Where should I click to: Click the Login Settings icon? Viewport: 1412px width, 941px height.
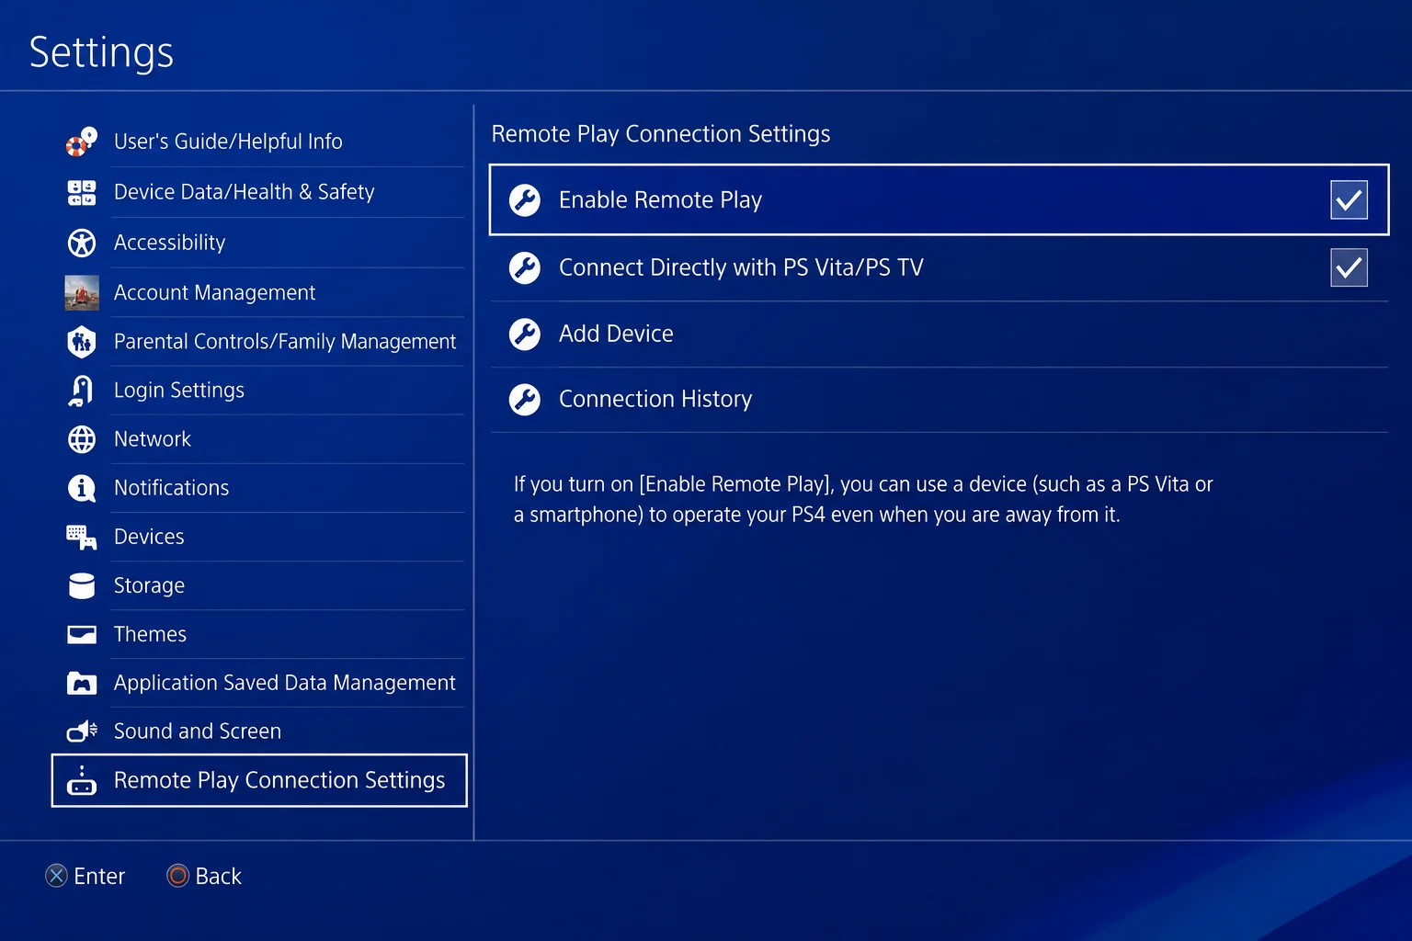tap(82, 391)
